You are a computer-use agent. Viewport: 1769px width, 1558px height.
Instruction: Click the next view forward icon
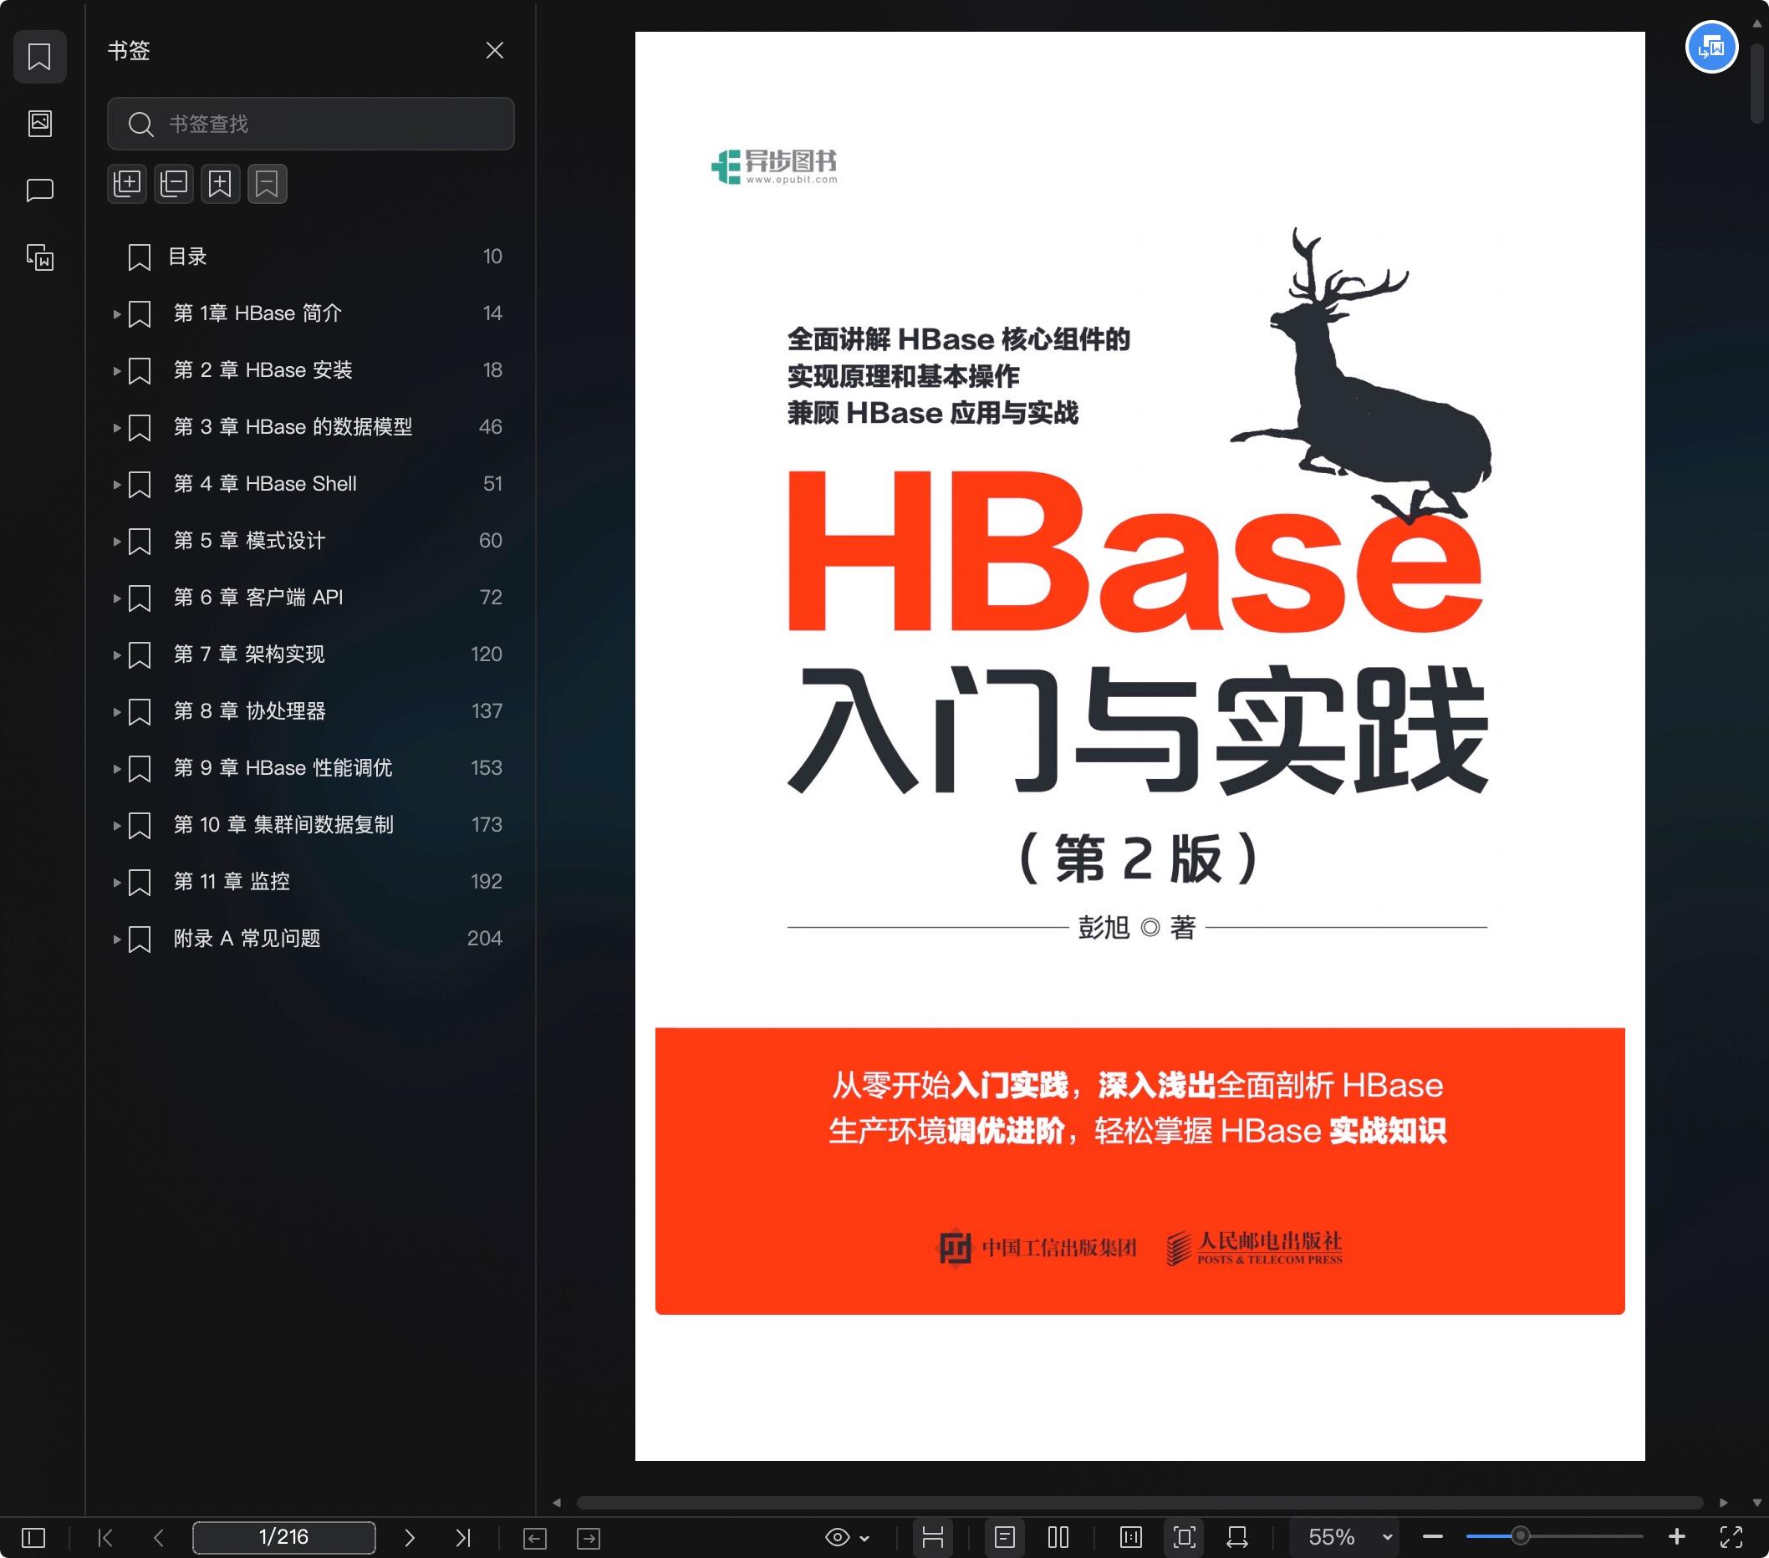(589, 1538)
